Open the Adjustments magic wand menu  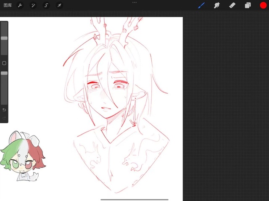pyautogui.click(x=33, y=5)
